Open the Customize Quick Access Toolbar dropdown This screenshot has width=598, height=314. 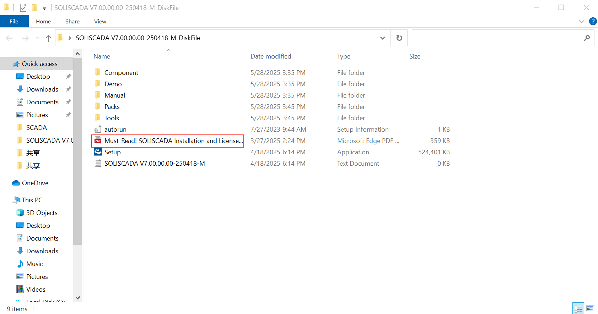click(x=44, y=8)
